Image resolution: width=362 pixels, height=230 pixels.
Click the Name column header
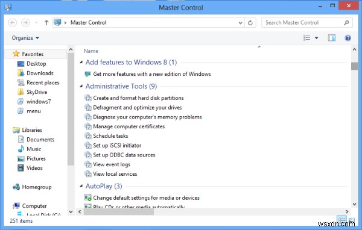pyautogui.click(x=91, y=51)
